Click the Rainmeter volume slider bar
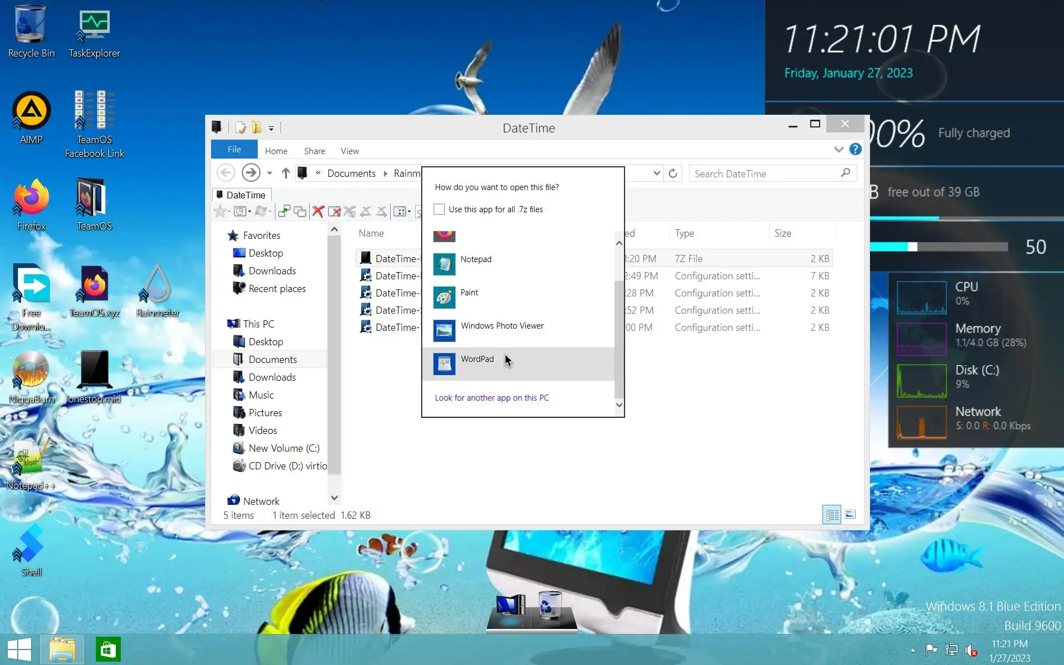 [x=939, y=247]
